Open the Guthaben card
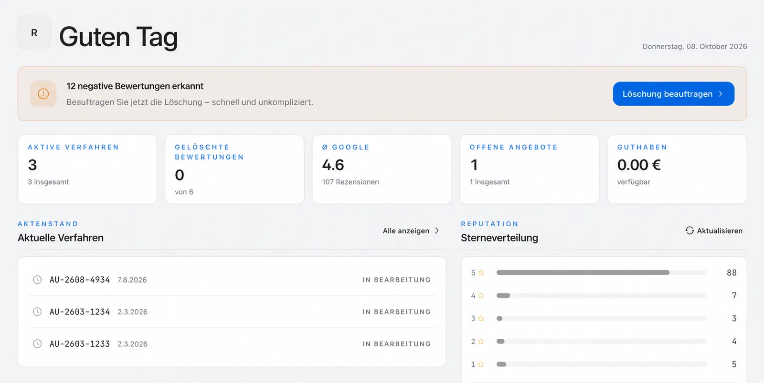This screenshot has width=764, height=383. [x=677, y=169]
